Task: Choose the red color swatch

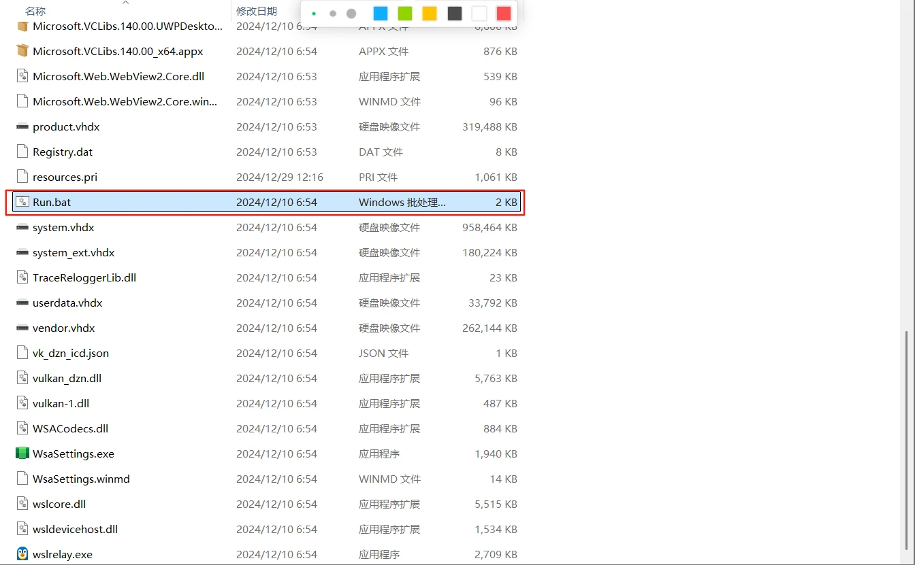Action: pyautogui.click(x=503, y=14)
